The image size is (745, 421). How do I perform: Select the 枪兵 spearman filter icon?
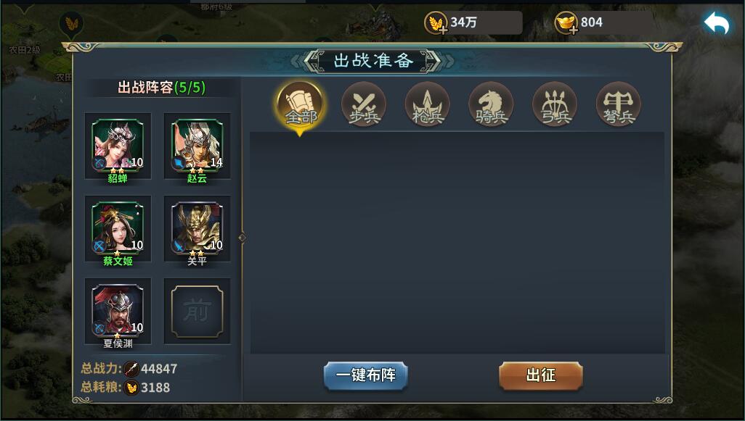coord(427,104)
